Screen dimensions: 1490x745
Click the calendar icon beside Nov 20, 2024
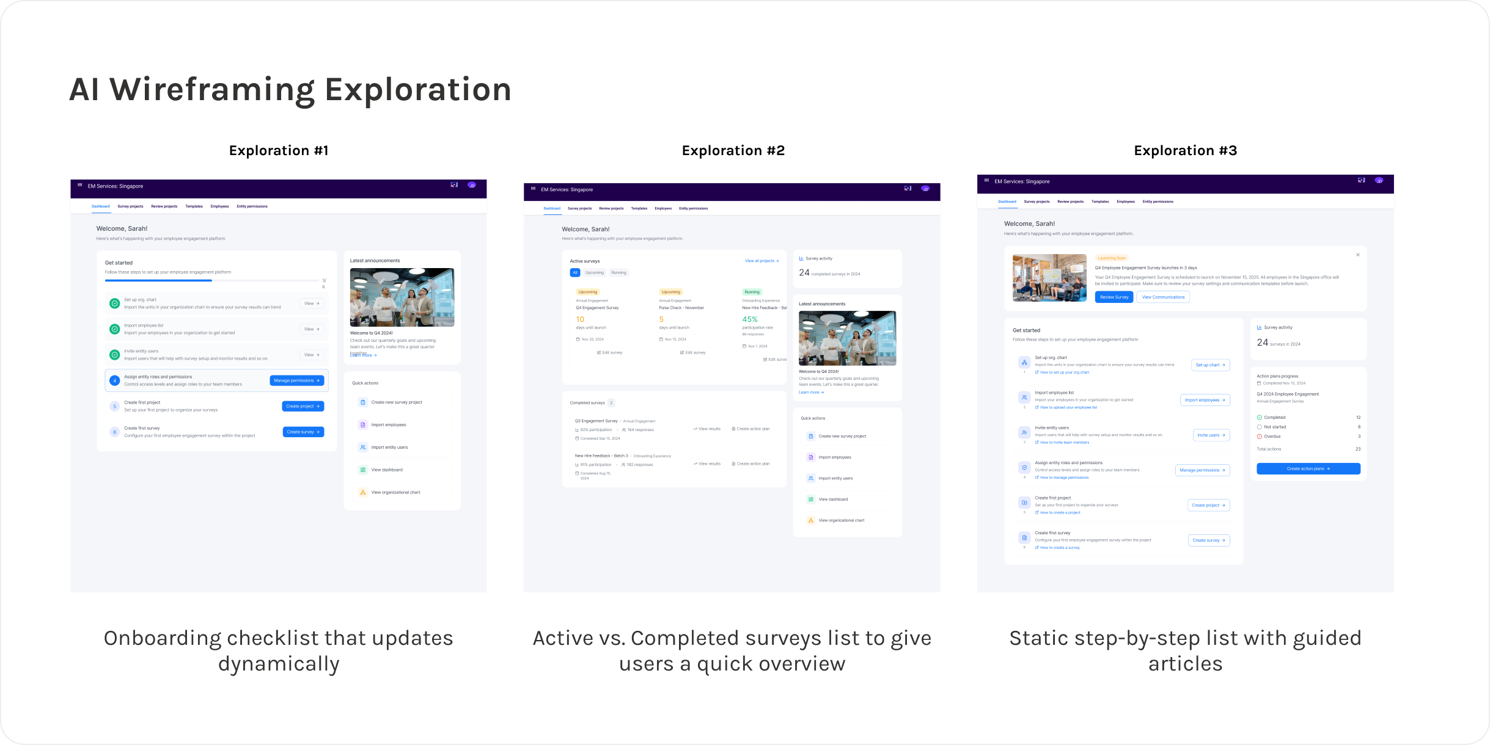point(578,339)
